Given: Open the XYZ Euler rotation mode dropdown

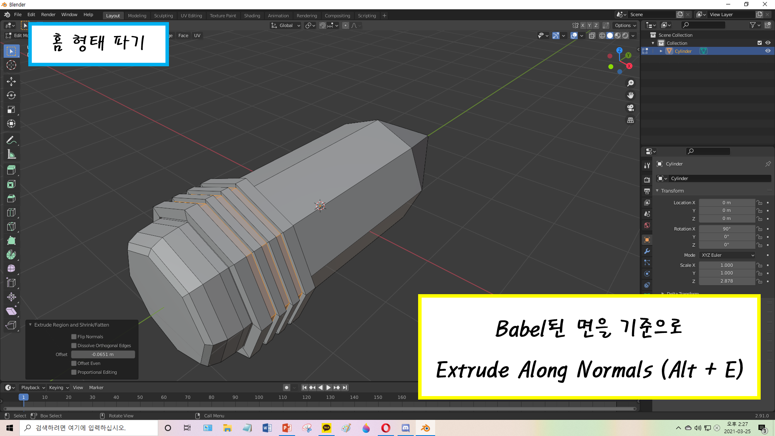Looking at the screenshot, I should 727,255.
